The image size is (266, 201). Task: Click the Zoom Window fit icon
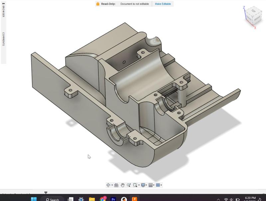coord(135,185)
